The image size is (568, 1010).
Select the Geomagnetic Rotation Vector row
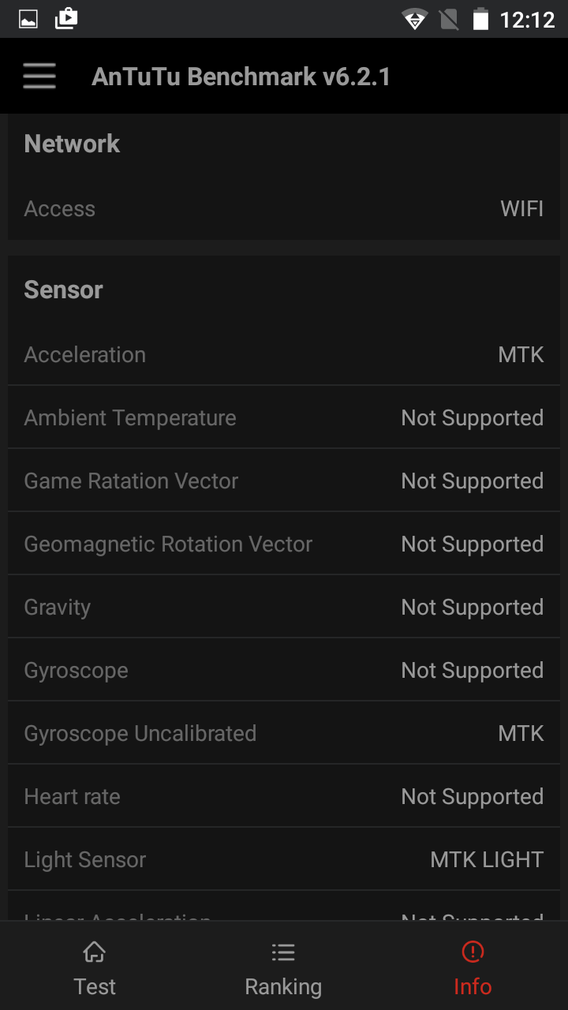click(284, 544)
